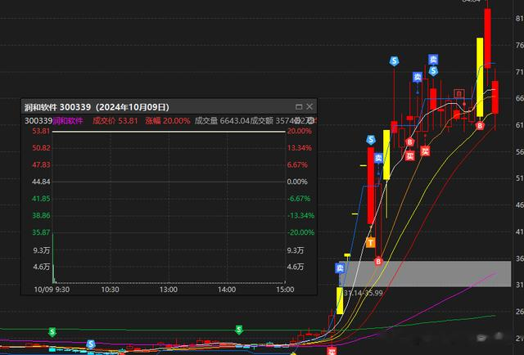Click the 10/09 9:30 time label
This screenshot has height=355, width=524.
52,290
